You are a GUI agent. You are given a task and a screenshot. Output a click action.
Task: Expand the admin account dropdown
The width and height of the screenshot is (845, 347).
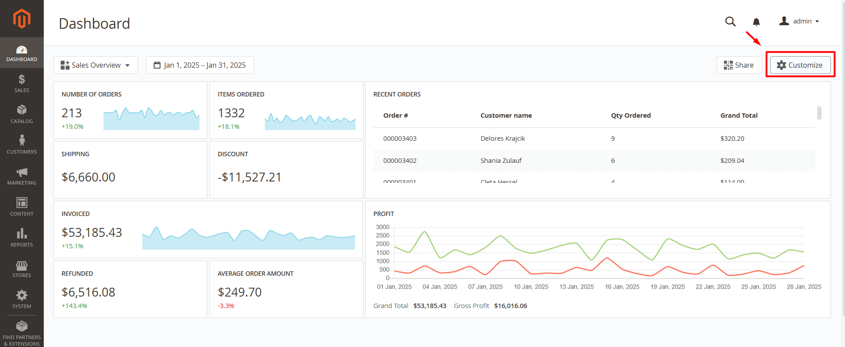(x=799, y=21)
